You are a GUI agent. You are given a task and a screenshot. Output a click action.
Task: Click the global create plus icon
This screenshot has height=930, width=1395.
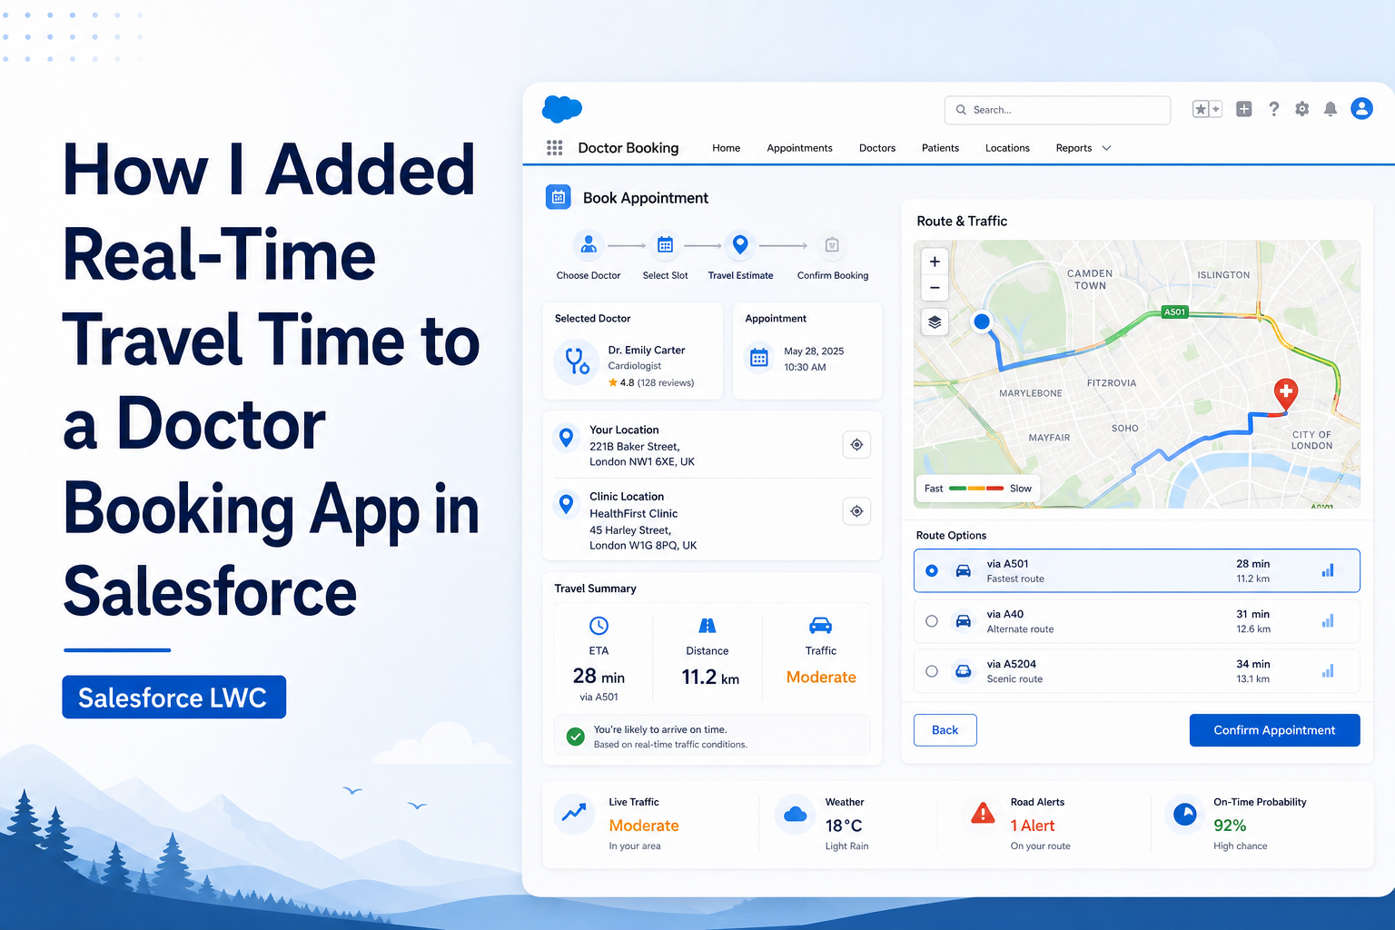[x=1244, y=109]
